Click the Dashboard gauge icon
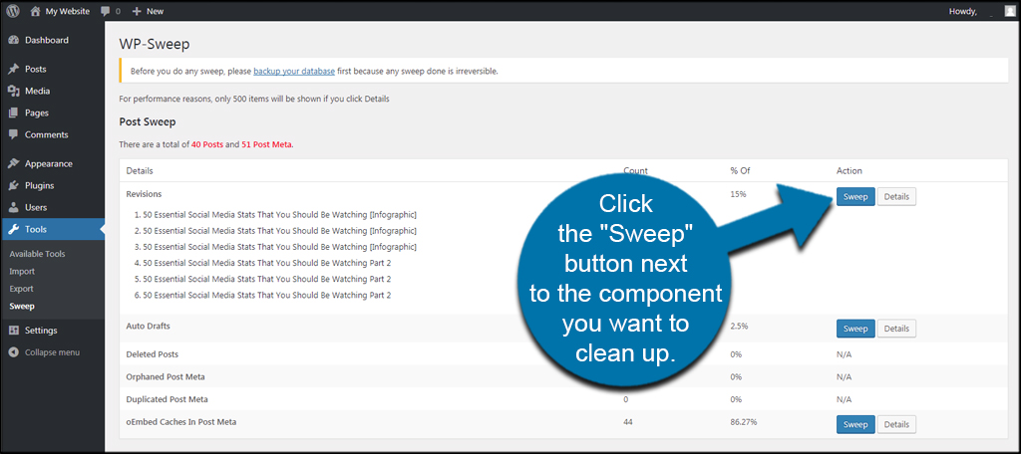The height and width of the screenshot is (454, 1021). tap(13, 41)
